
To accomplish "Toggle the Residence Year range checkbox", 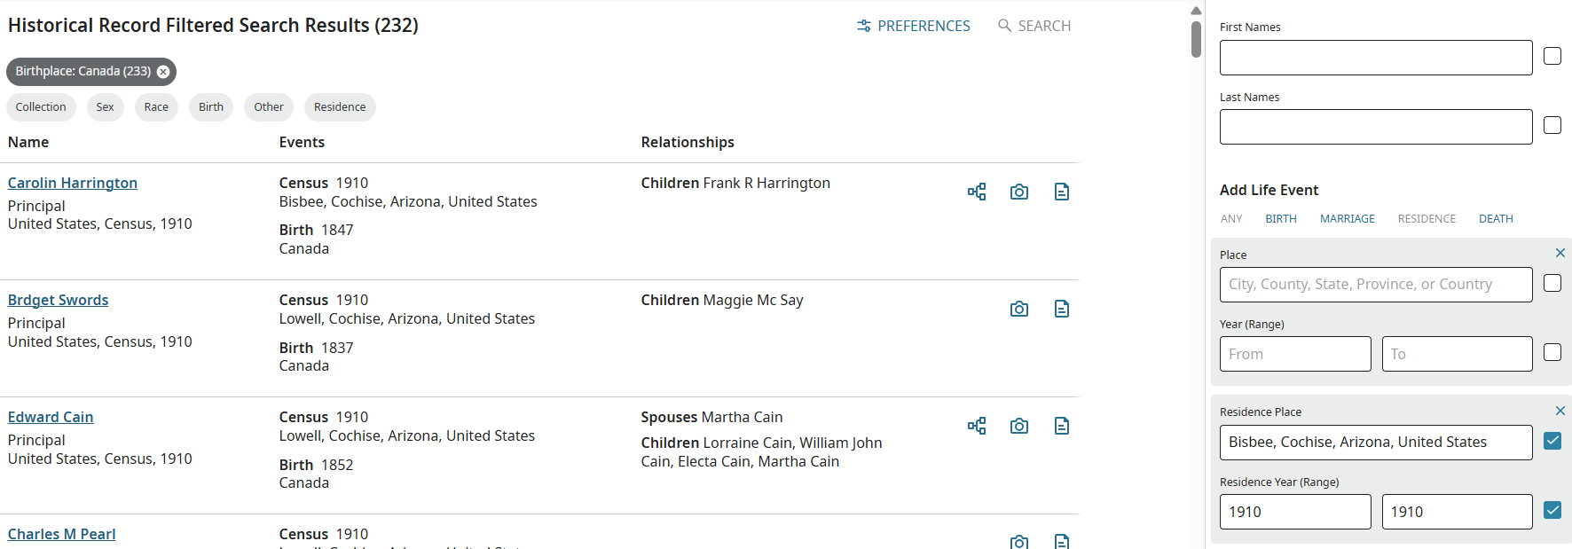I will coord(1552,510).
